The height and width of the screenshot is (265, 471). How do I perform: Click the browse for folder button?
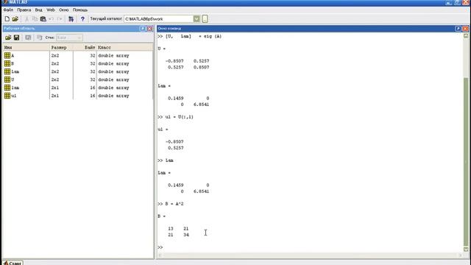[x=205, y=19]
